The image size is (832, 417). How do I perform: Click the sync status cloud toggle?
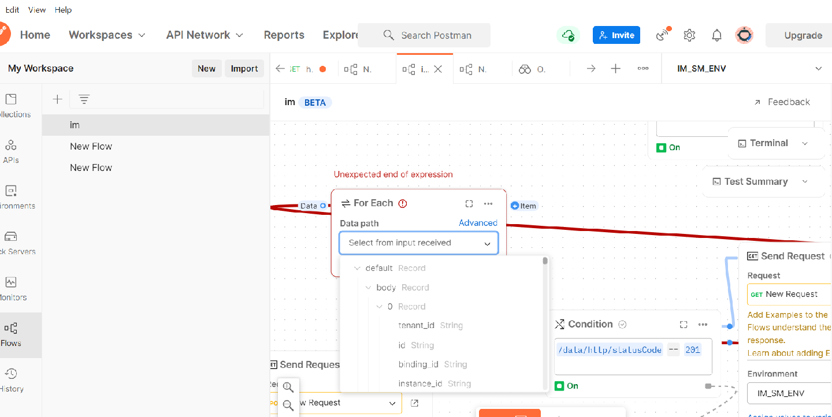[567, 35]
